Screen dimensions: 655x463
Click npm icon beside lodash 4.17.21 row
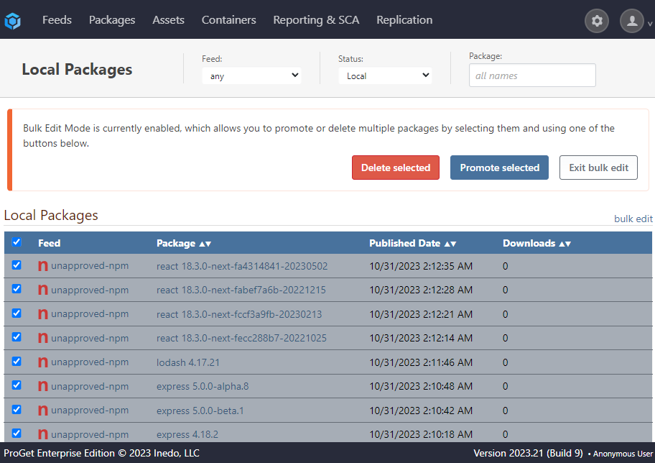[43, 362]
